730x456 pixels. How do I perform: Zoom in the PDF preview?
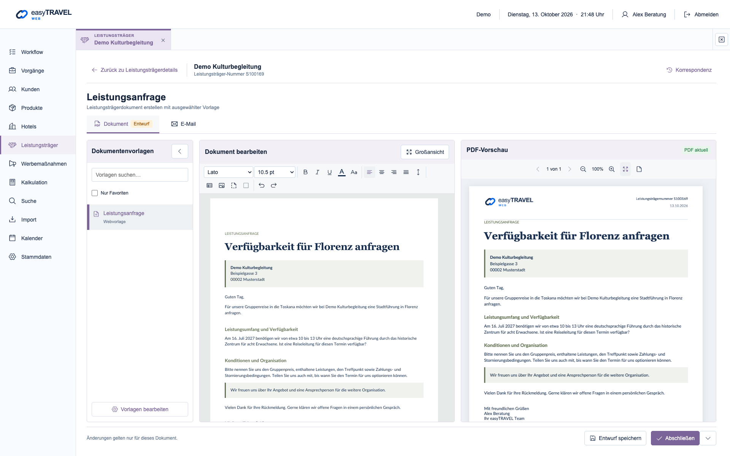click(x=612, y=169)
